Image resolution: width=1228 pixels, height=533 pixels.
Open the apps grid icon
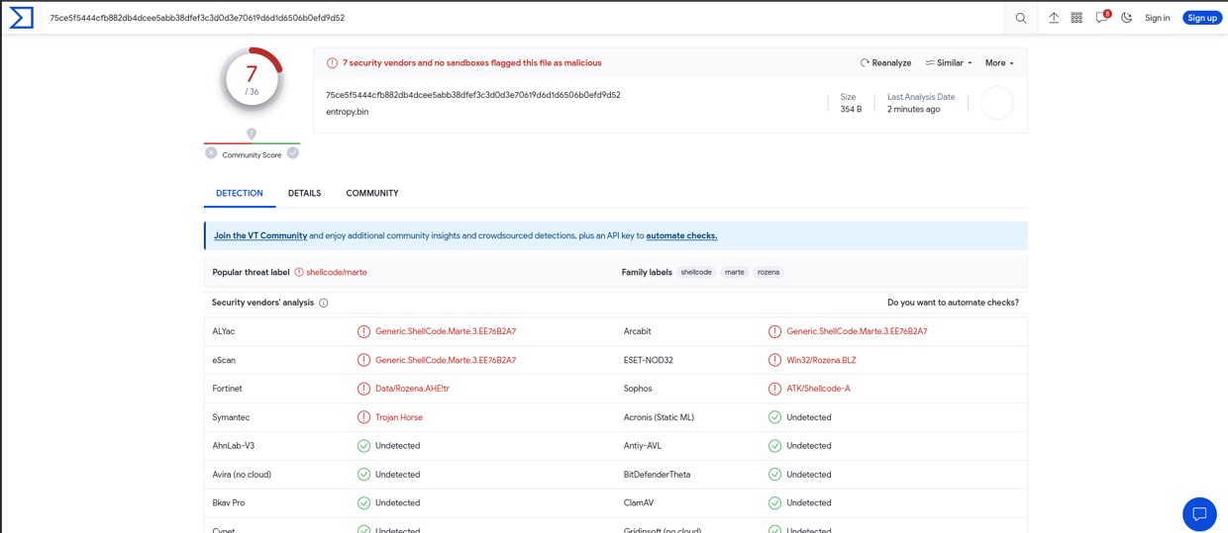click(1076, 18)
